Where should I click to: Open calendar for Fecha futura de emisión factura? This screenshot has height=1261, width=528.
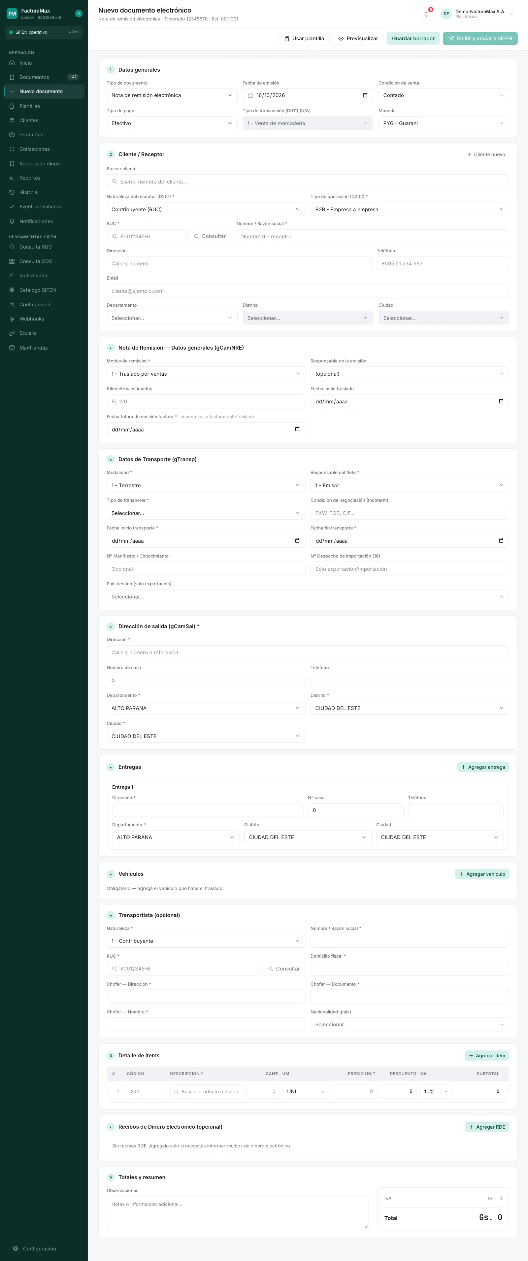(297, 429)
